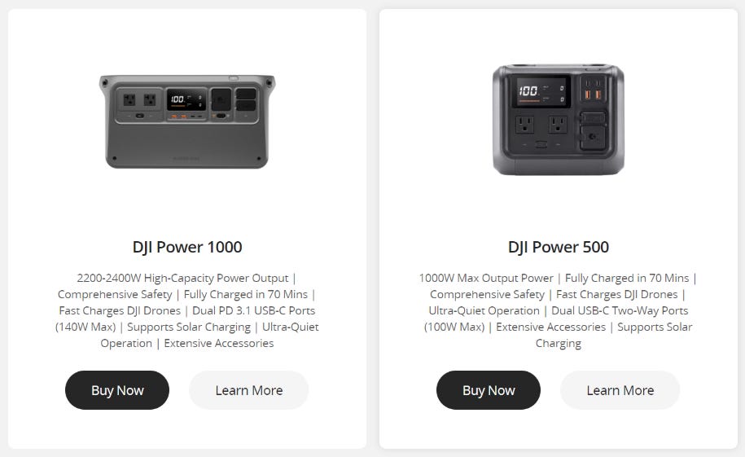745x457 pixels.
Task: Click the "2200-2400W High-Capacity Power Output" text
Action: click(182, 278)
